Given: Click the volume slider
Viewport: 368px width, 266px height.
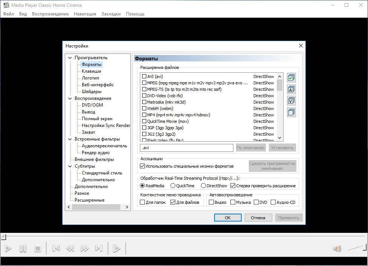Looking at the screenshot, I should pyautogui.click(x=357, y=248).
